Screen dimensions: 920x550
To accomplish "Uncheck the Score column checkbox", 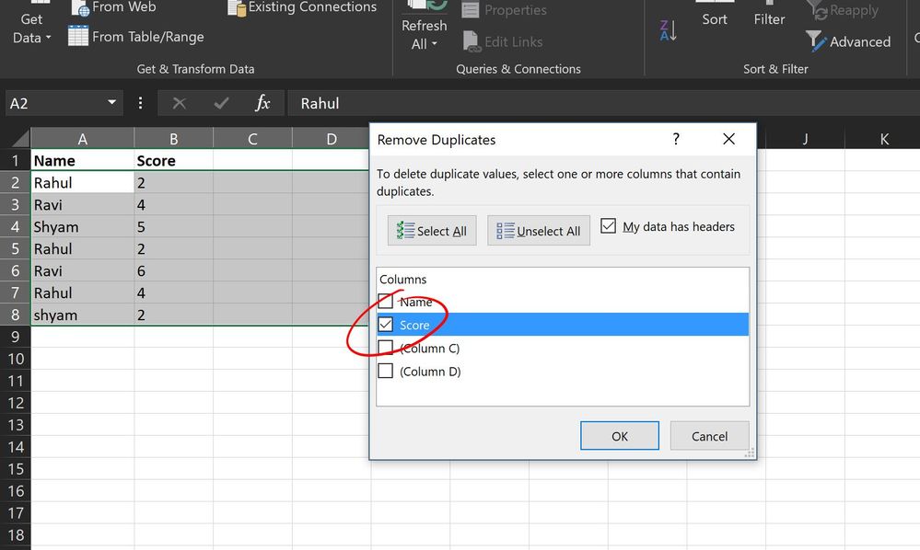I will [x=386, y=324].
